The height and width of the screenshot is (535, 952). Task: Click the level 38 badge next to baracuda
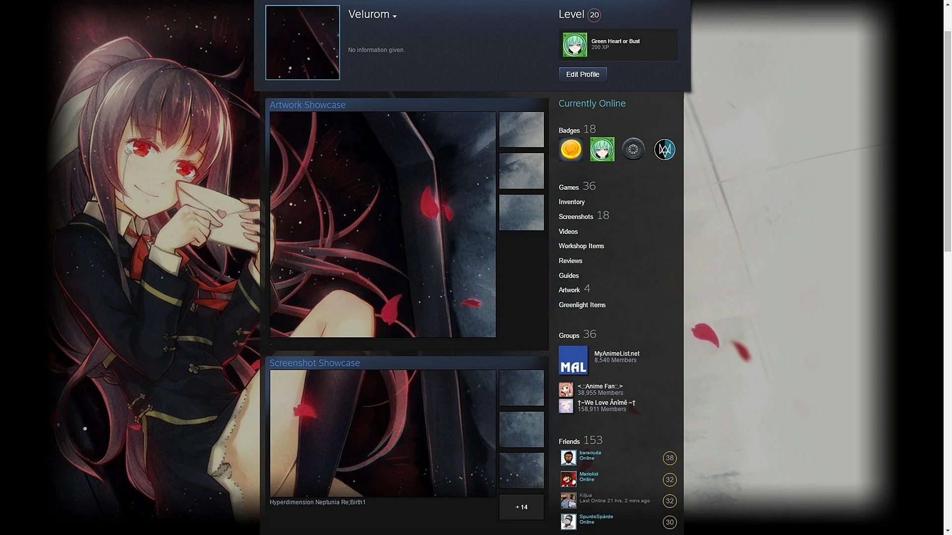click(x=669, y=458)
